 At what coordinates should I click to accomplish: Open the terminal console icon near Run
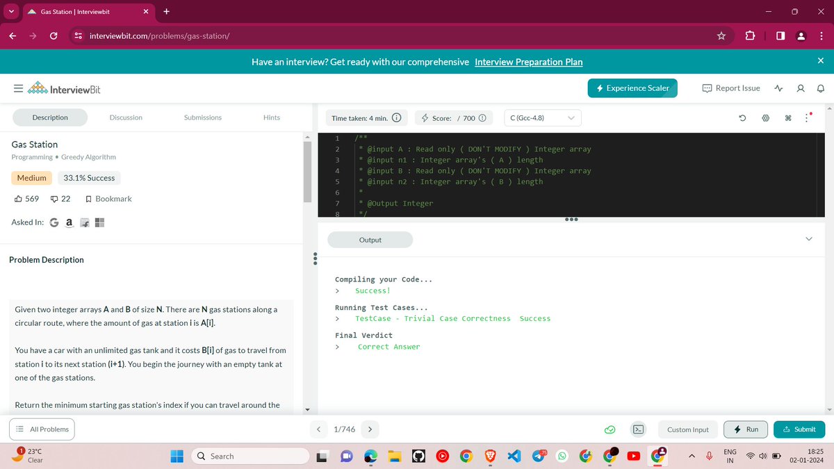click(x=637, y=429)
